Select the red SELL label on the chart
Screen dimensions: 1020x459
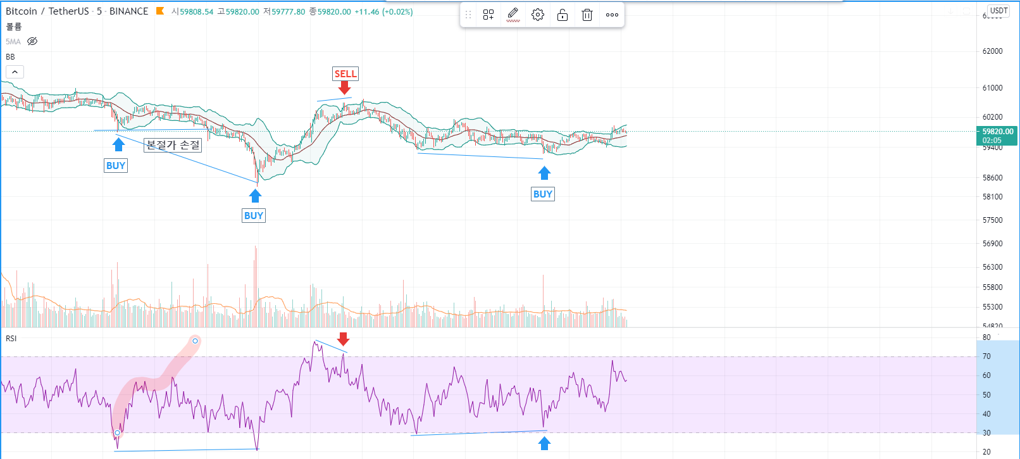click(345, 74)
